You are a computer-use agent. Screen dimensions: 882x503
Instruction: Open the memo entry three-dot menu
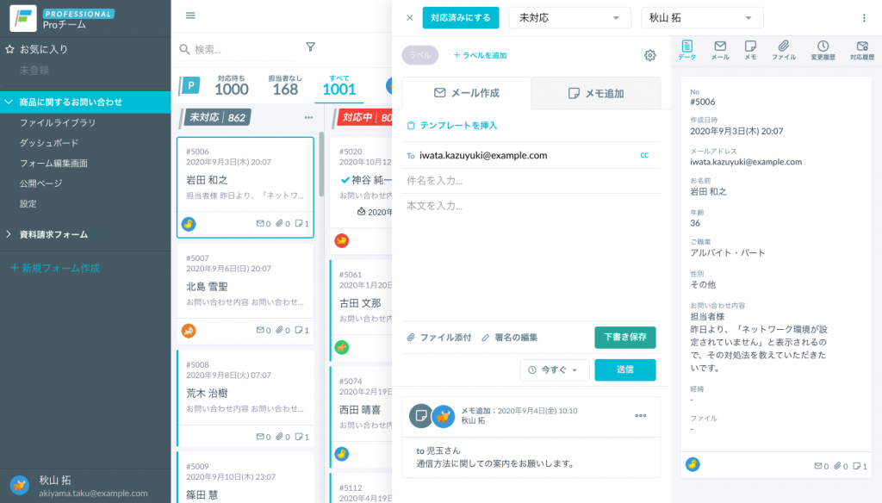pos(640,415)
